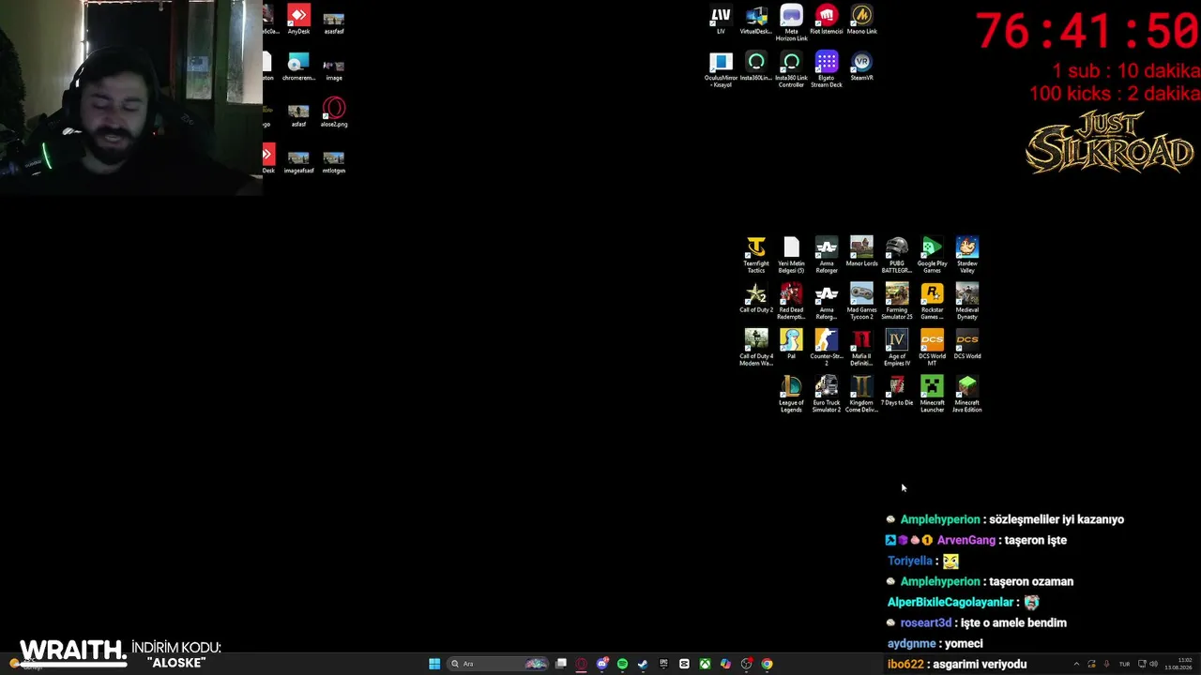The width and height of the screenshot is (1201, 675).
Task: Open Spotify from the taskbar
Action: [x=622, y=664]
